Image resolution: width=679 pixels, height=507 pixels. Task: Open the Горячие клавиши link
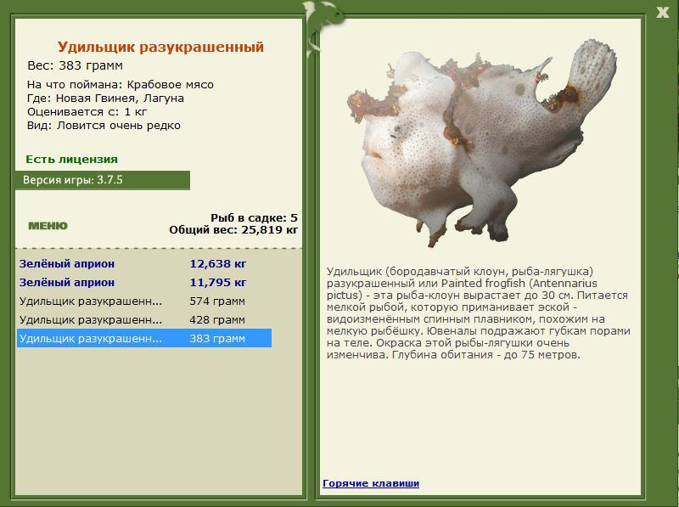371,483
